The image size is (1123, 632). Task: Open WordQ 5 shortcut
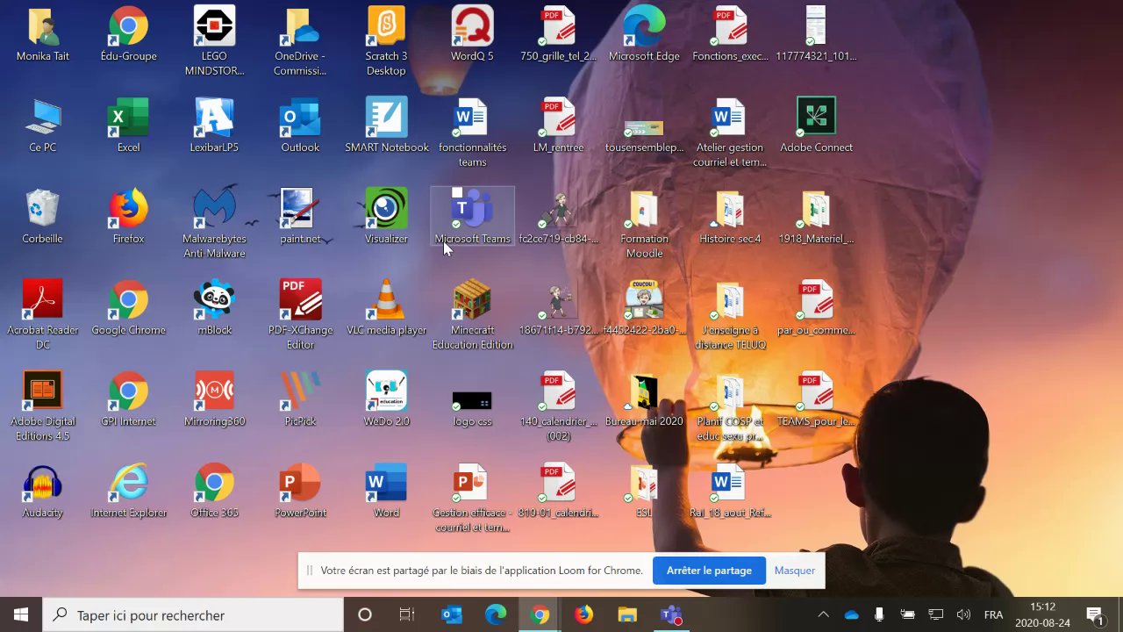[x=472, y=35]
